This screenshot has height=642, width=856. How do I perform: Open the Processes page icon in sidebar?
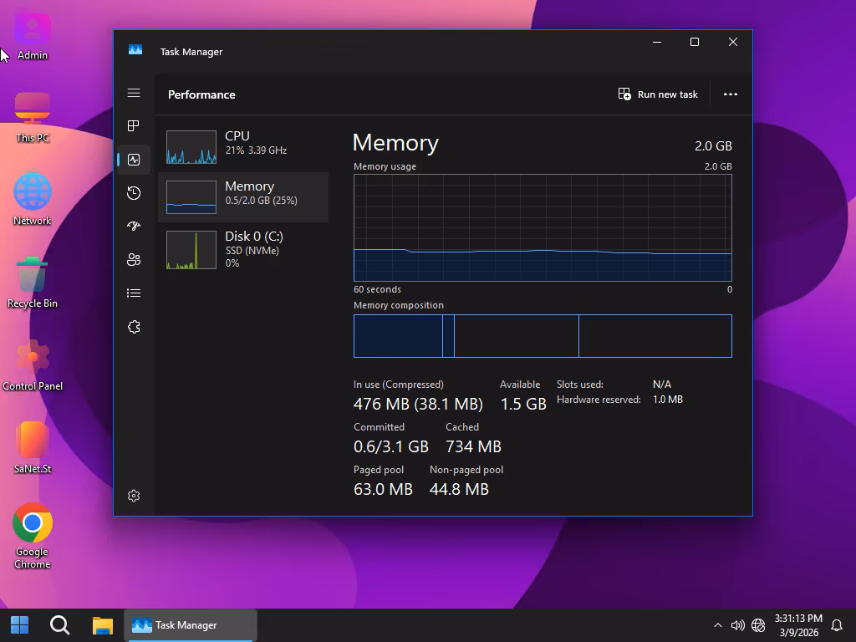[x=134, y=126]
